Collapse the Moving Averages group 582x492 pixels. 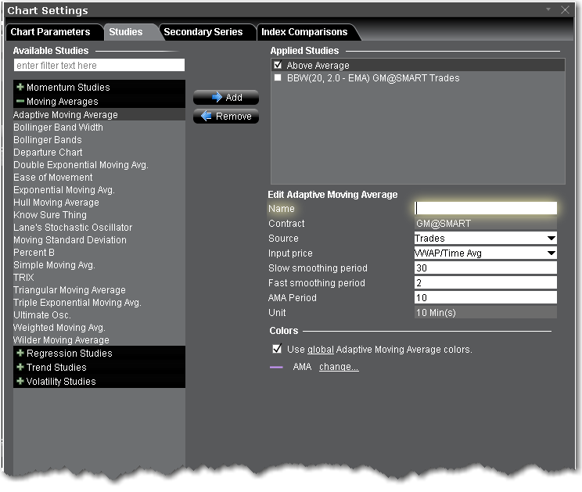(x=20, y=102)
